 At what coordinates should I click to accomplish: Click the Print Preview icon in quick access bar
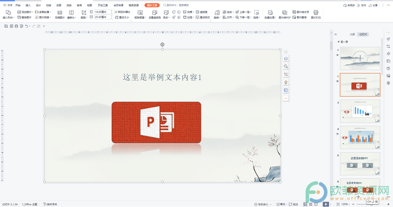(x=21, y=26)
